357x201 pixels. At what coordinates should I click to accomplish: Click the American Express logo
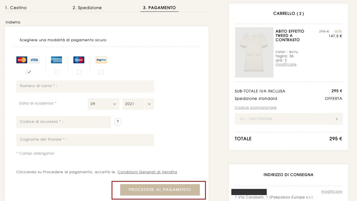click(x=56, y=60)
